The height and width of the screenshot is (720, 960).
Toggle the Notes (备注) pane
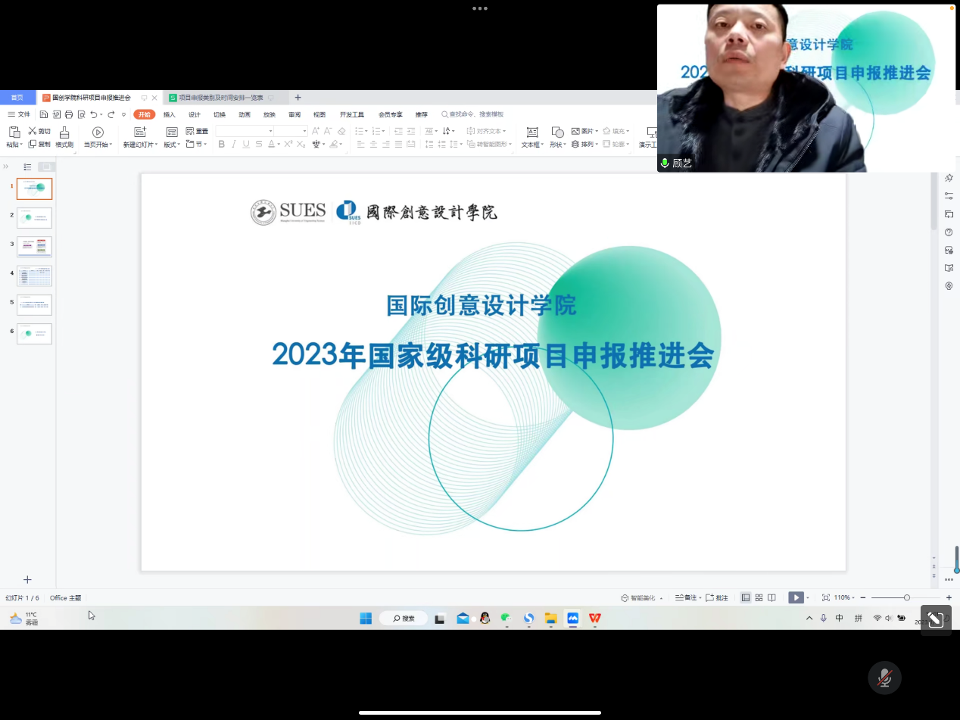tap(686, 598)
